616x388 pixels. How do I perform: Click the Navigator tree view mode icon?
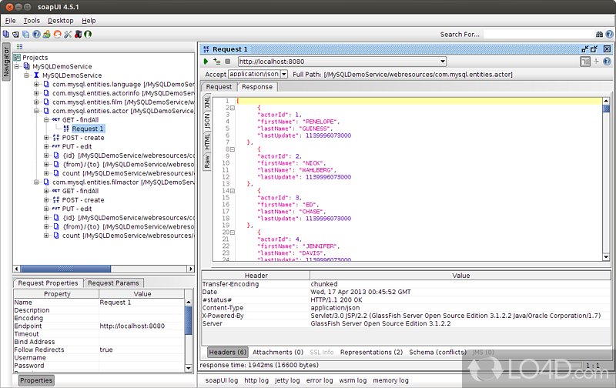point(20,47)
